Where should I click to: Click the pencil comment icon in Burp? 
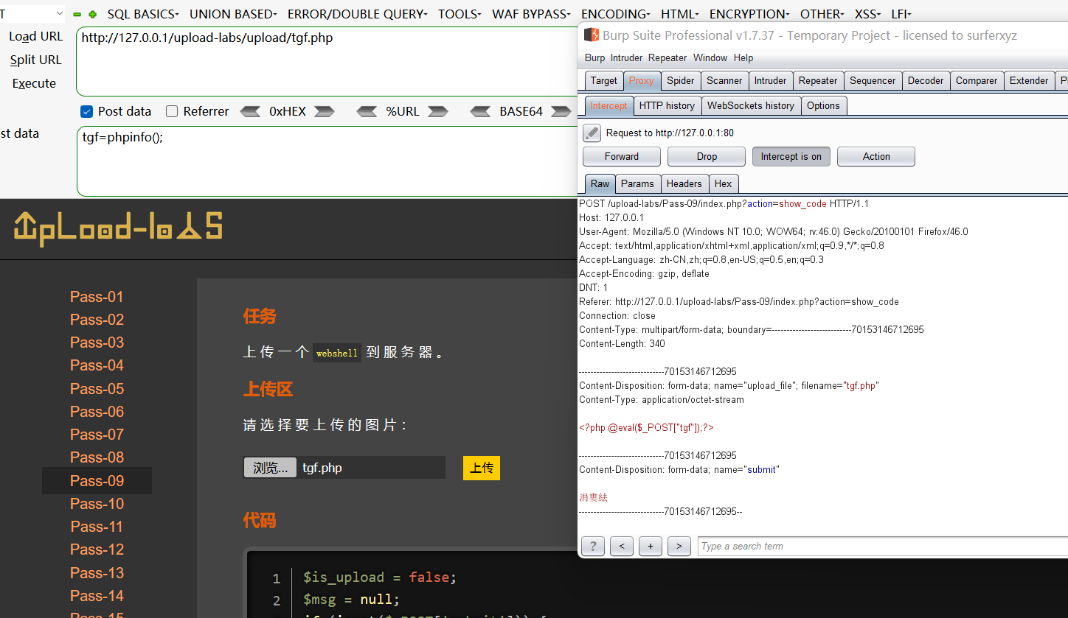click(592, 133)
